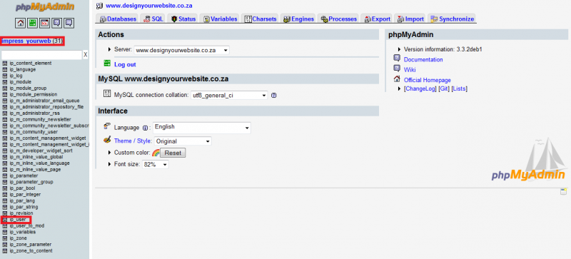The height and width of the screenshot is (259, 571).
Task: Open the Export tab
Action: (x=378, y=19)
